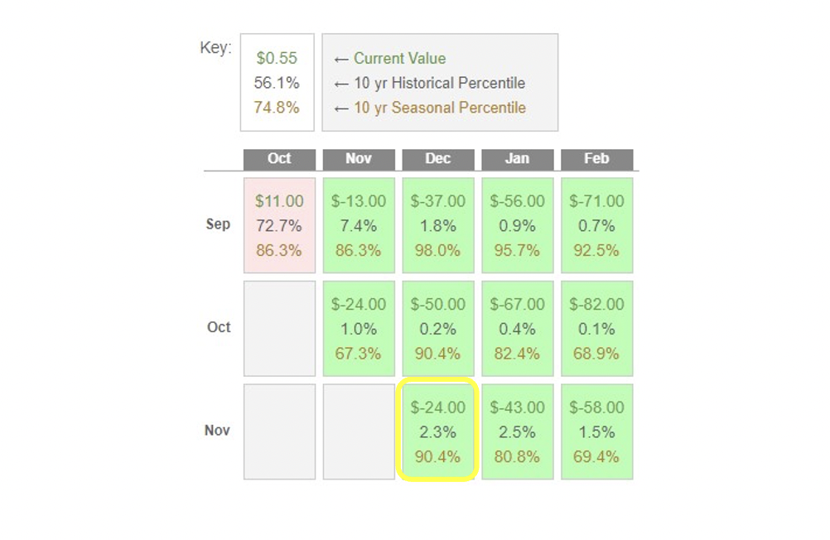Click the key sample box showing $0.55
Screen dimensions: 830x540
coord(277,83)
